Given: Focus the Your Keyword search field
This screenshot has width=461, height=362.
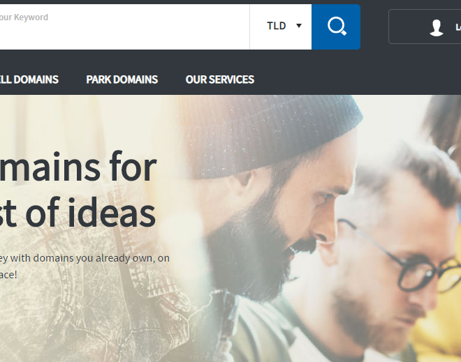Looking at the screenshot, I should click(x=124, y=27).
